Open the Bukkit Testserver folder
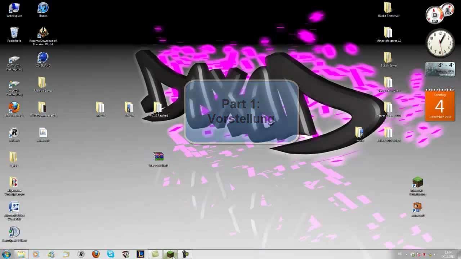 388,10
